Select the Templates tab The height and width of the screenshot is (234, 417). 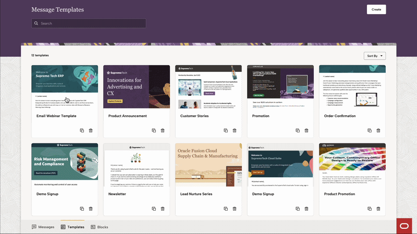pyautogui.click(x=72, y=227)
